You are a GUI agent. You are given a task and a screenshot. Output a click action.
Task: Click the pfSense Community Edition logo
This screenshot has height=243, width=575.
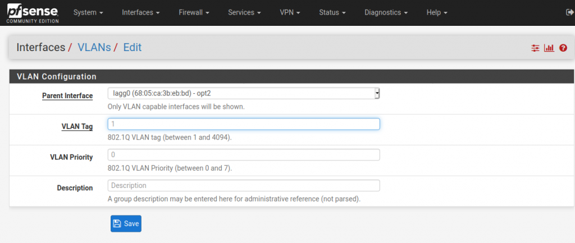pyautogui.click(x=33, y=13)
